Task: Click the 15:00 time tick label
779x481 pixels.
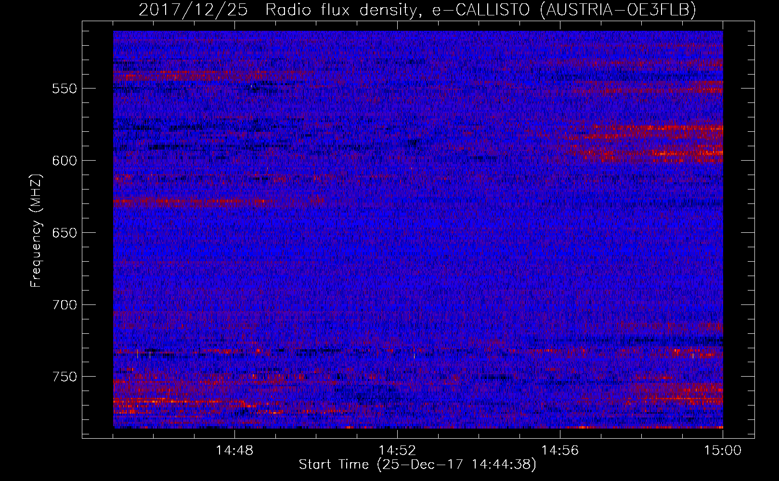Action: click(x=723, y=451)
